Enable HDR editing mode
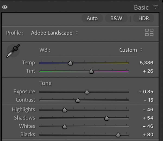 pos(144,18)
